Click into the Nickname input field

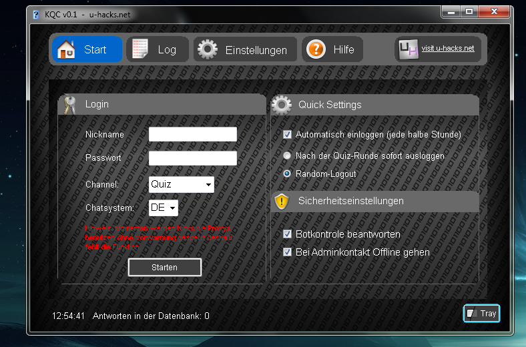click(192, 135)
